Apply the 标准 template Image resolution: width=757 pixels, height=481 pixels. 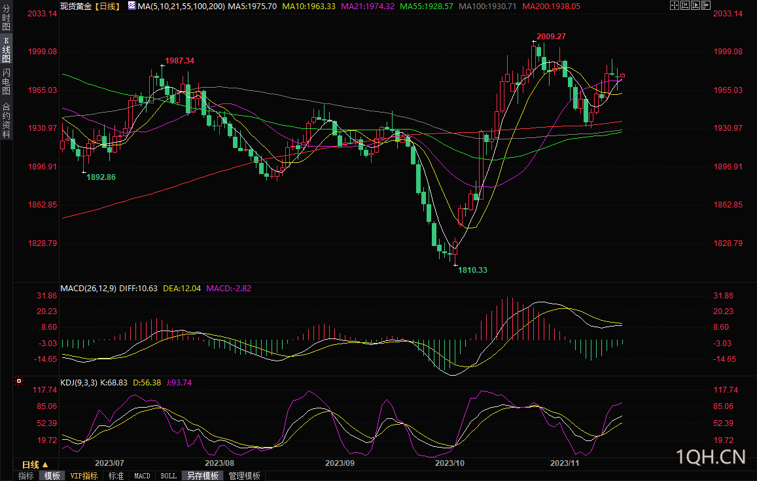[x=116, y=476]
